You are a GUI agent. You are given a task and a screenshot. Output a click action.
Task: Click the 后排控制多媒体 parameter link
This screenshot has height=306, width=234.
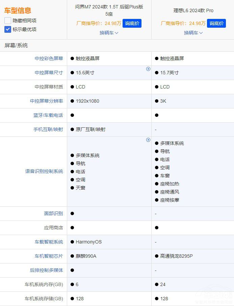coord(46,270)
